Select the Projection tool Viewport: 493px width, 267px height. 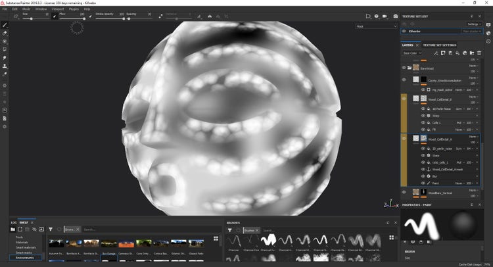click(x=5, y=41)
